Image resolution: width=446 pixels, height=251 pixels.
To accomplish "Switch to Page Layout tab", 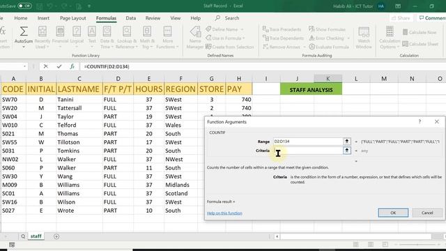I will coord(72,18).
